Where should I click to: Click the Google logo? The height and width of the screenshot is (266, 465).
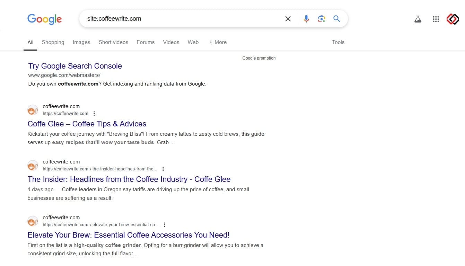coord(44,19)
